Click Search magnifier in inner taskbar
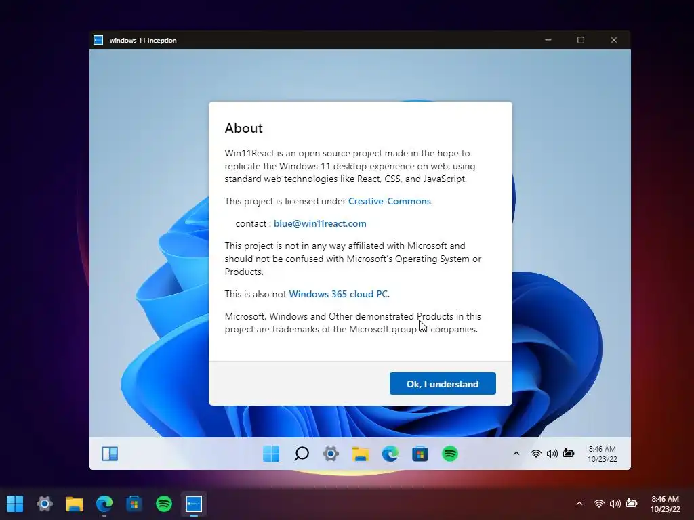Image resolution: width=694 pixels, height=520 pixels. pyautogui.click(x=301, y=454)
